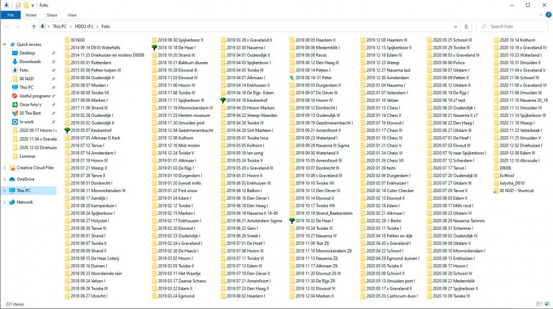This screenshot has width=553, height=309.
Task: Open In work in Quick access
Action: pos(27,122)
